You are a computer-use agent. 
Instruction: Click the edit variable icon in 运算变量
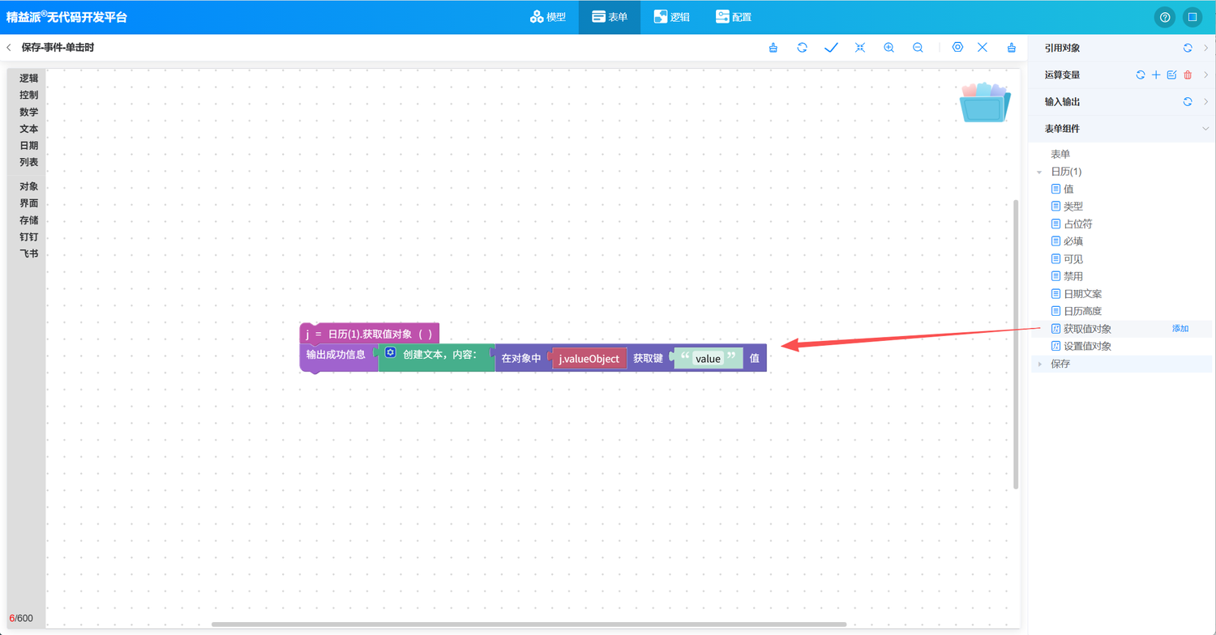[x=1171, y=75]
